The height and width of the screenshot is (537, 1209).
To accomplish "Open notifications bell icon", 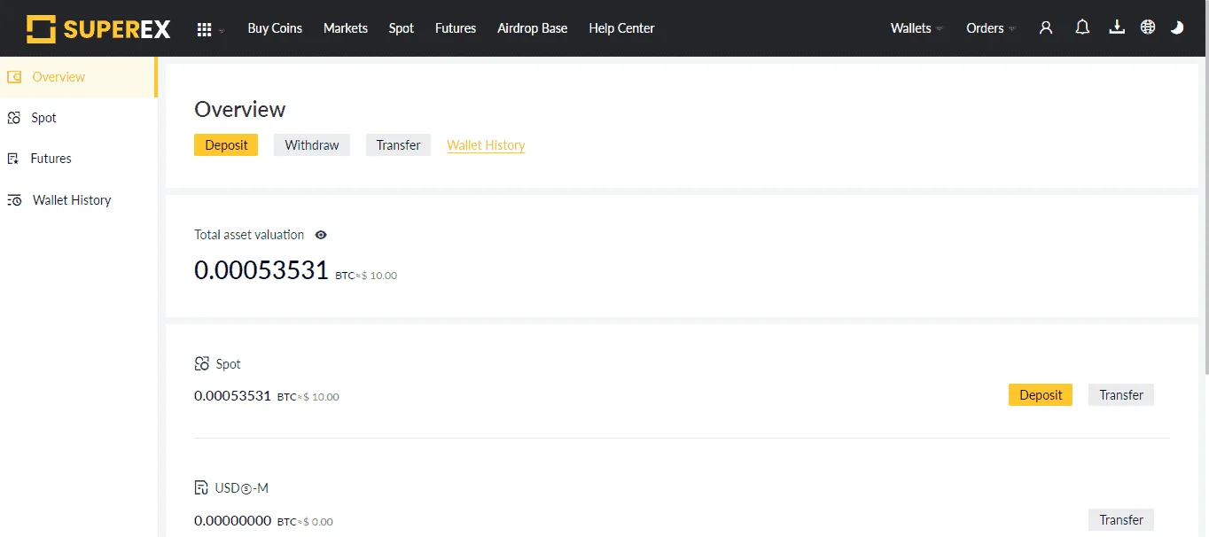I will [x=1082, y=27].
